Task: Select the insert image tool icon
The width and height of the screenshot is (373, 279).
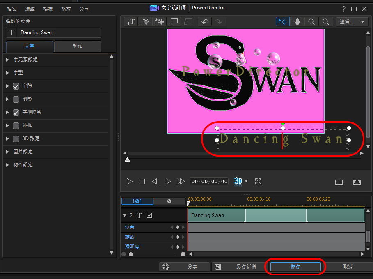Action: 159,22
